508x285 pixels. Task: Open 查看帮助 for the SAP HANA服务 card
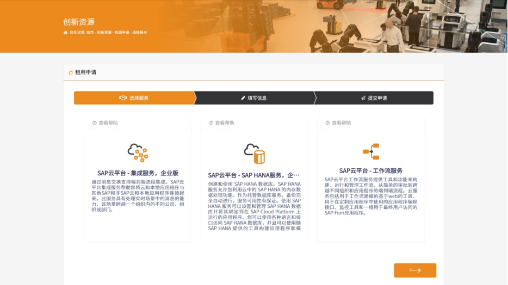pos(221,123)
